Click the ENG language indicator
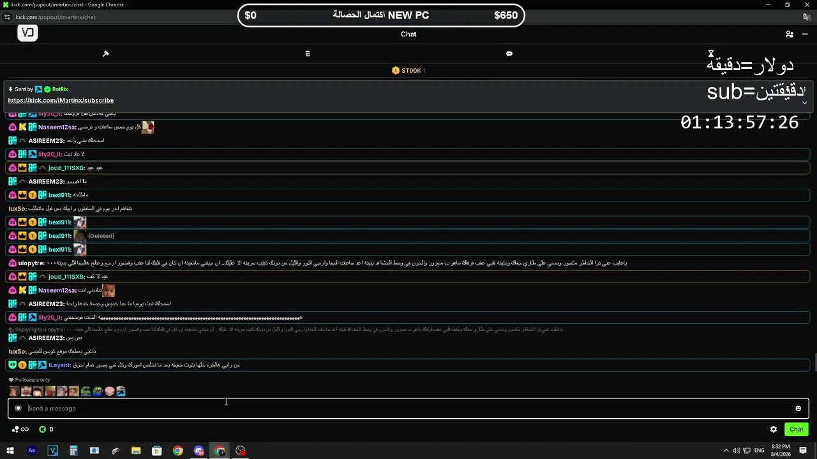 pos(759,451)
